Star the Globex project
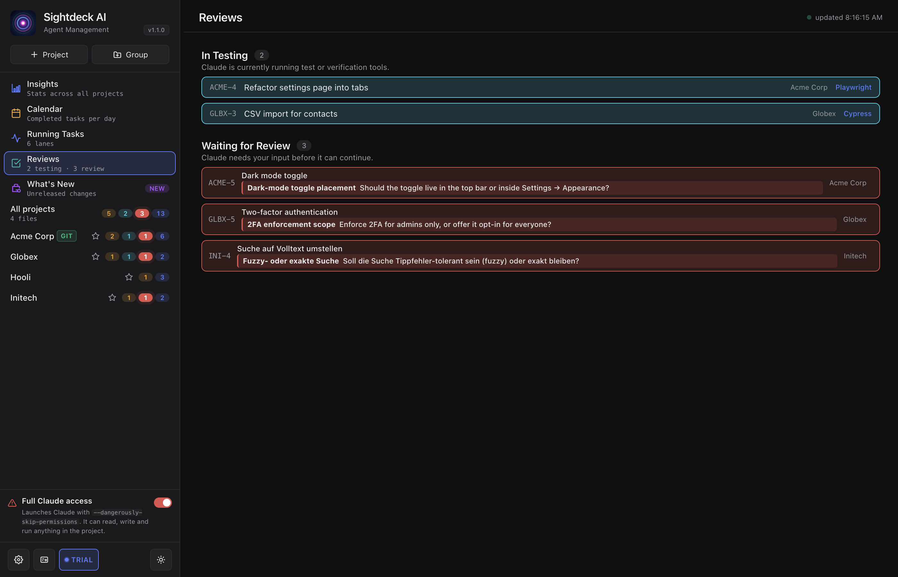This screenshot has width=898, height=577. pyautogui.click(x=96, y=257)
